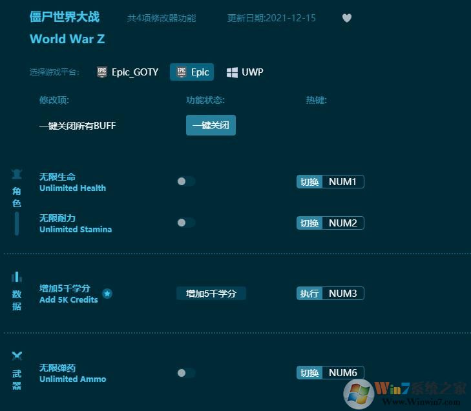This screenshot has height=411, width=471.
Task: Enable the Unlimited Health toggle
Action: 186,181
